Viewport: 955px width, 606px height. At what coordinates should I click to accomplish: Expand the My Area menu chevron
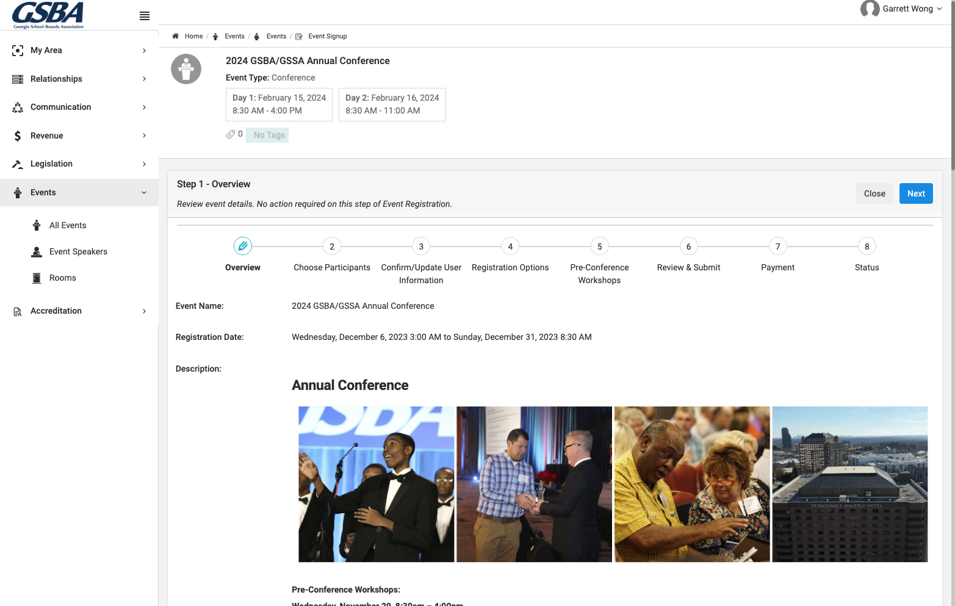[144, 51]
